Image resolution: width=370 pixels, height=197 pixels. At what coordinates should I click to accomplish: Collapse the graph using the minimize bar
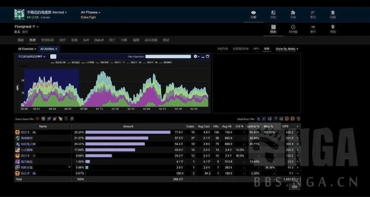[203, 57]
